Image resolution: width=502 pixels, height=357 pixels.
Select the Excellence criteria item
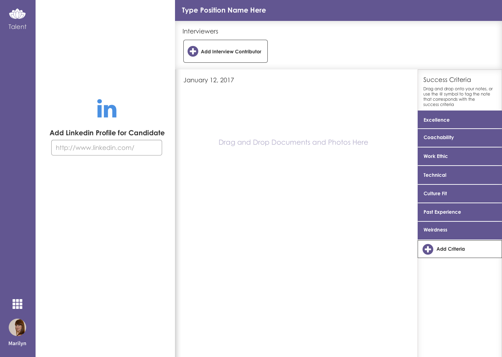[x=460, y=120]
